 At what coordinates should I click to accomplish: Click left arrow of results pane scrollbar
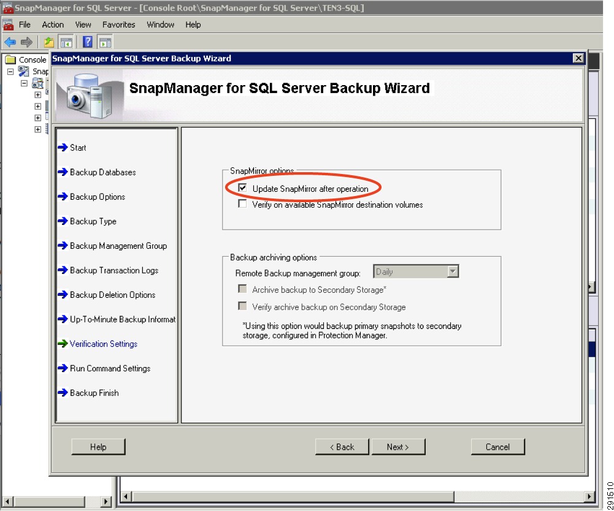pyautogui.click(x=126, y=497)
